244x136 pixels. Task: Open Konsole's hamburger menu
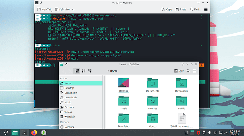pos(206,10)
